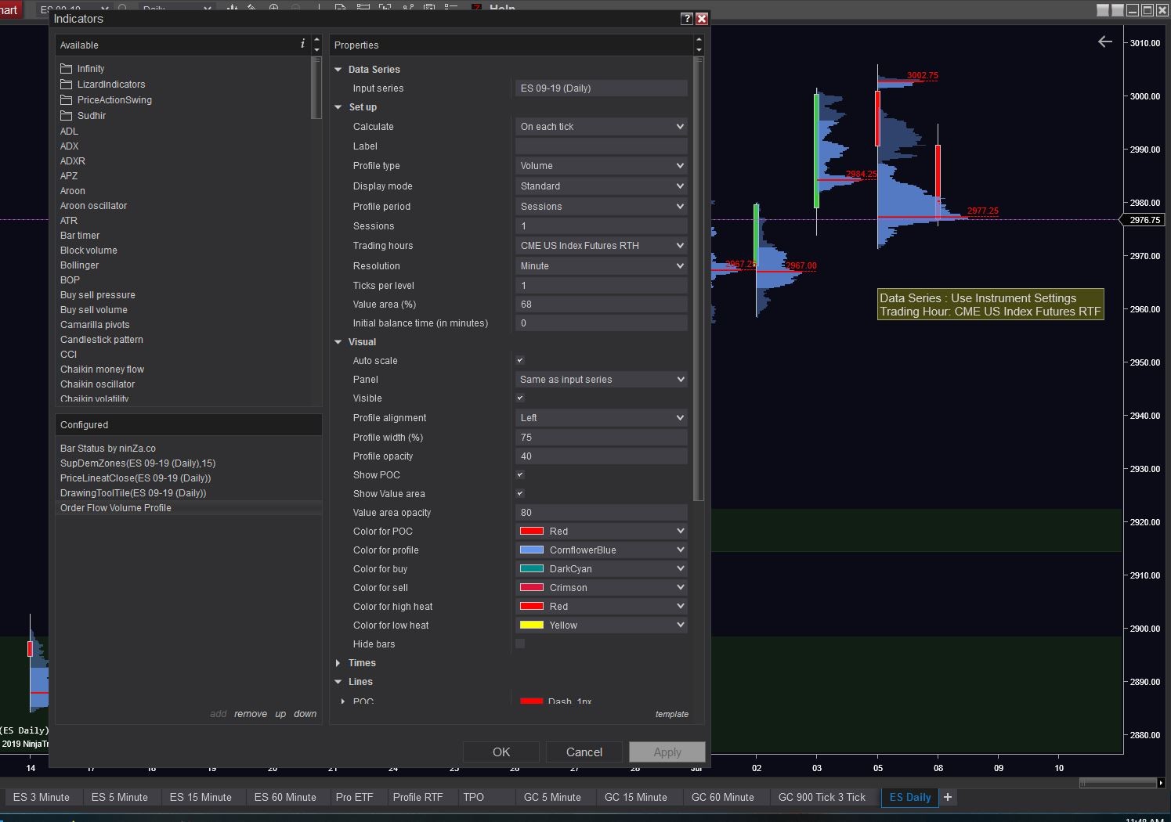Collapse the Lines section
Viewport: 1171px width, 822px height.
tap(338, 682)
